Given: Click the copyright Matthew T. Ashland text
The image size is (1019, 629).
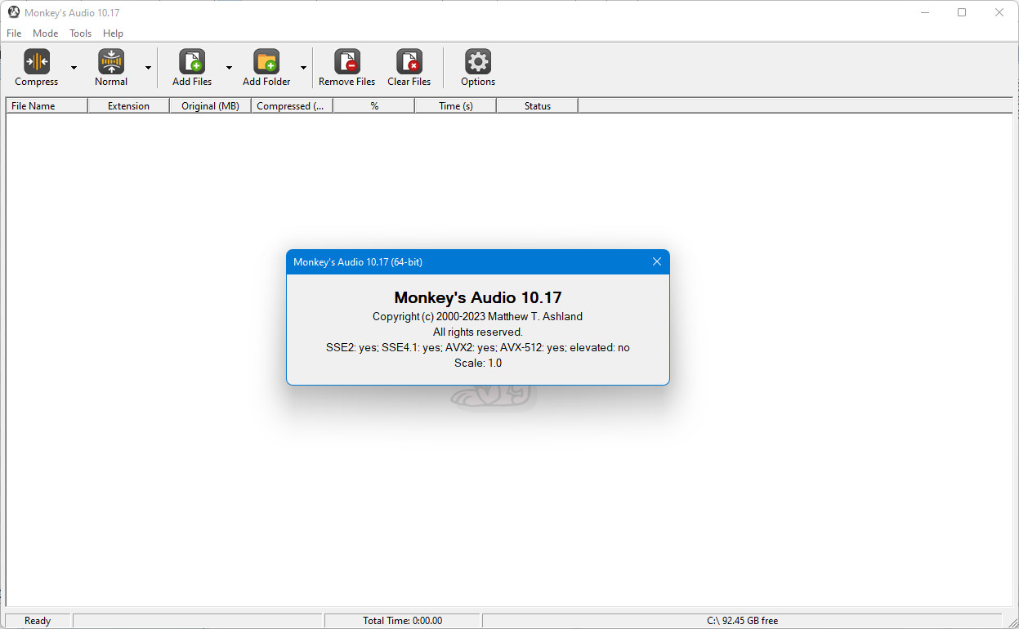Looking at the screenshot, I should click(477, 316).
